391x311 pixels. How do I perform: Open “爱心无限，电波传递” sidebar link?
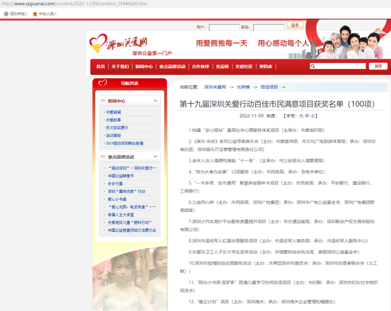coord(132,207)
